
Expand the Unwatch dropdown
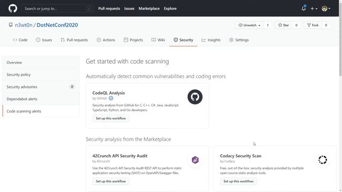click(x=250, y=25)
